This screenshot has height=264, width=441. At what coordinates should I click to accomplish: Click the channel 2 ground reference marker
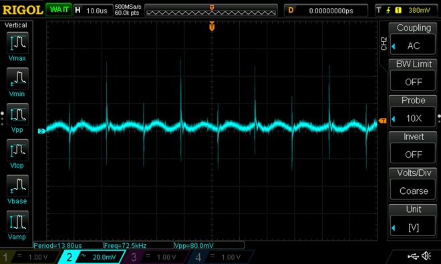pos(41,131)
